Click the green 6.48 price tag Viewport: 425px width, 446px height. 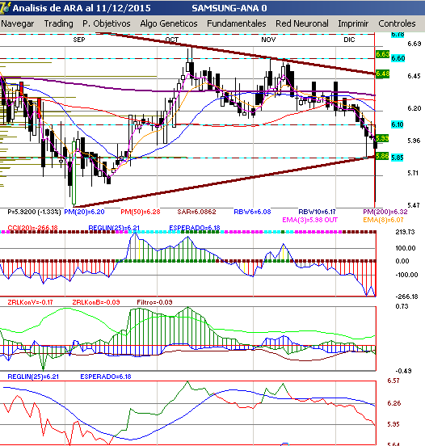pyautogui.click(x=382, y=74)
